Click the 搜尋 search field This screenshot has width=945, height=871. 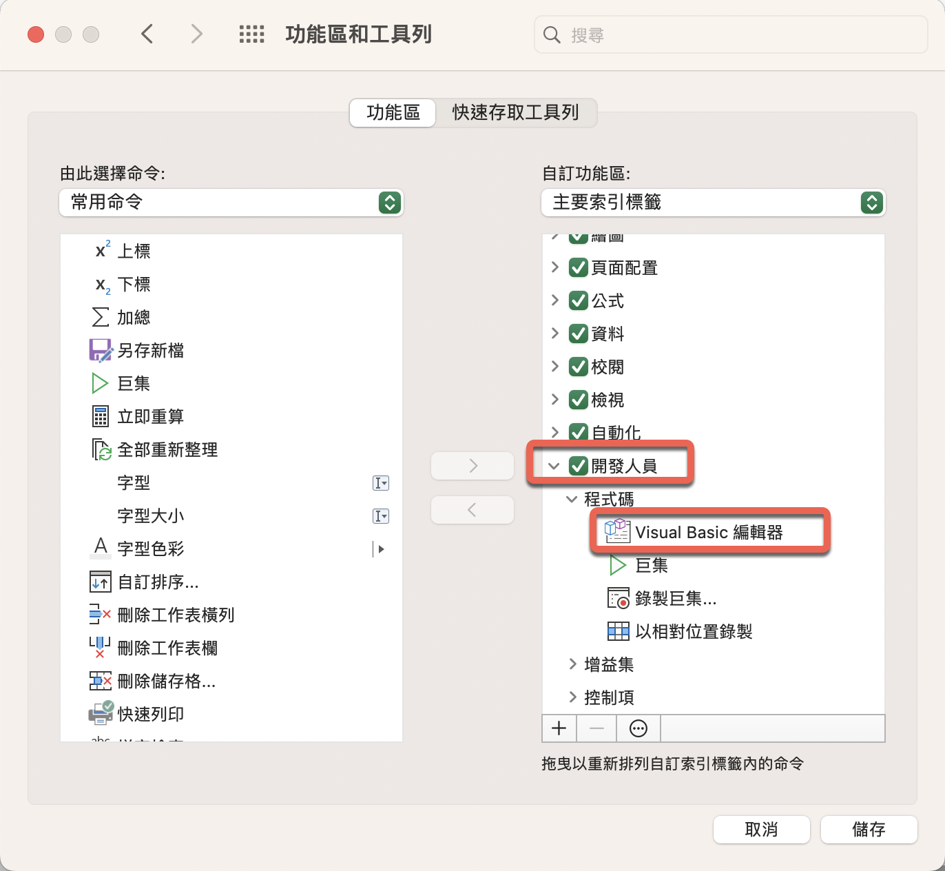(731, 34)
